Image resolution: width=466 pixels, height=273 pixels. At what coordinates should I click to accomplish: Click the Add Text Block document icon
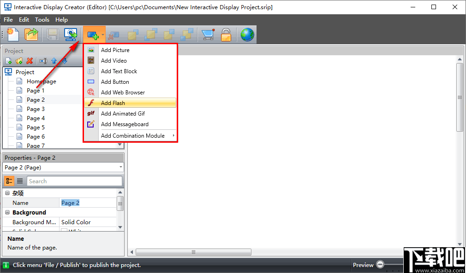[x=91, y=71]
